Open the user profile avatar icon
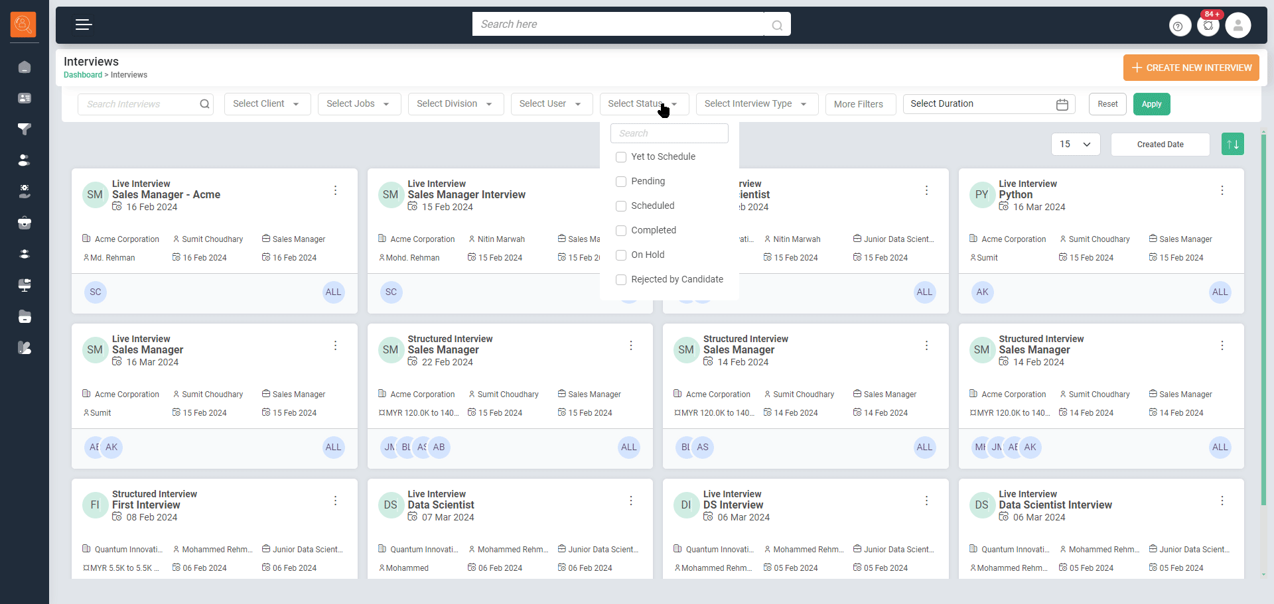Screen dimensions: 1274x604 tap(1238, 26)
